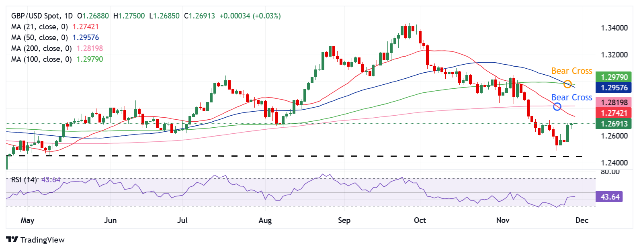
Task: Click the purple RSI 43.64 value tag
Action: coord(610,197)
